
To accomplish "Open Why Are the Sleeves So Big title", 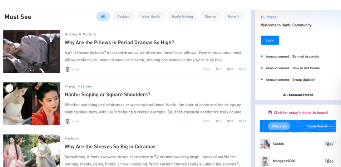I will pyautogui.click(x=110, y=147).
